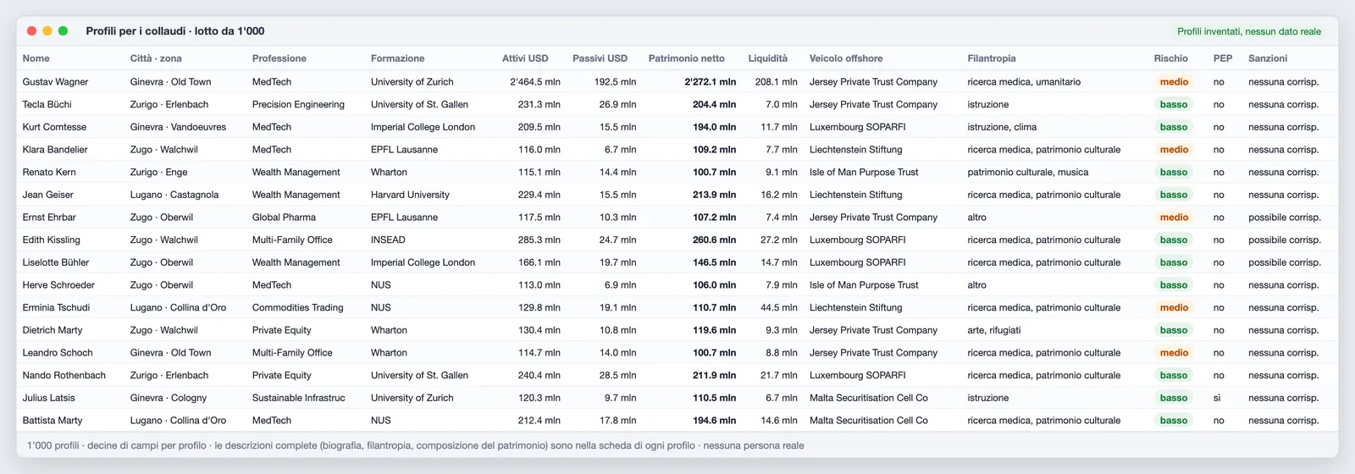
Task: Sort by Passivi USD header
Action: (x=600, y=58)
